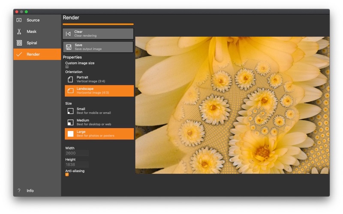Image resolution: width=343 pixels, height=214 pixels.
Task: Switch to the Mask tab
Action: (x=31, y=31)
